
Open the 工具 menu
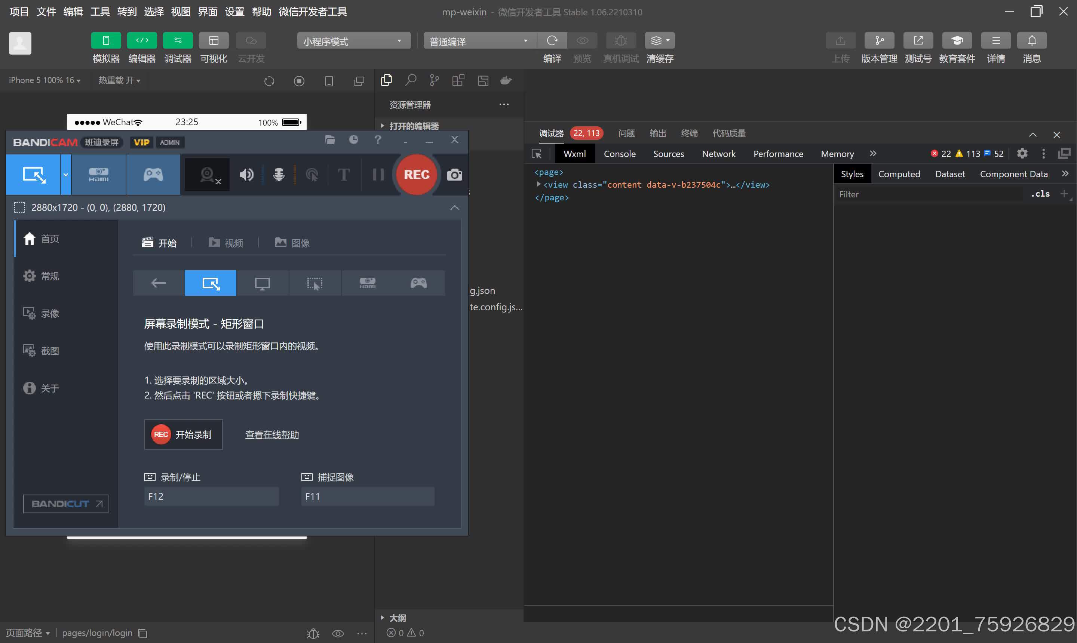100,12
